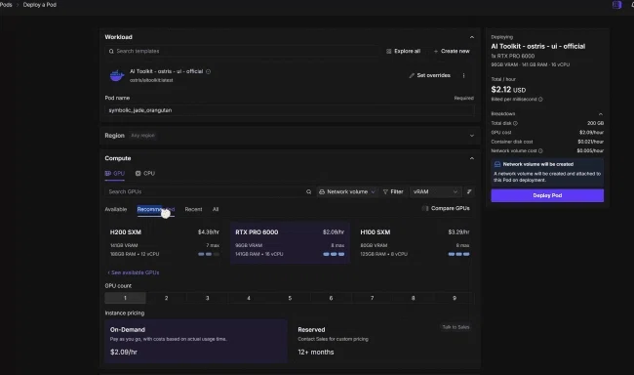The height and width of the screenshot is (375, 634).
Task: Click the purple icon in top-right header
Action: [617, 5]
